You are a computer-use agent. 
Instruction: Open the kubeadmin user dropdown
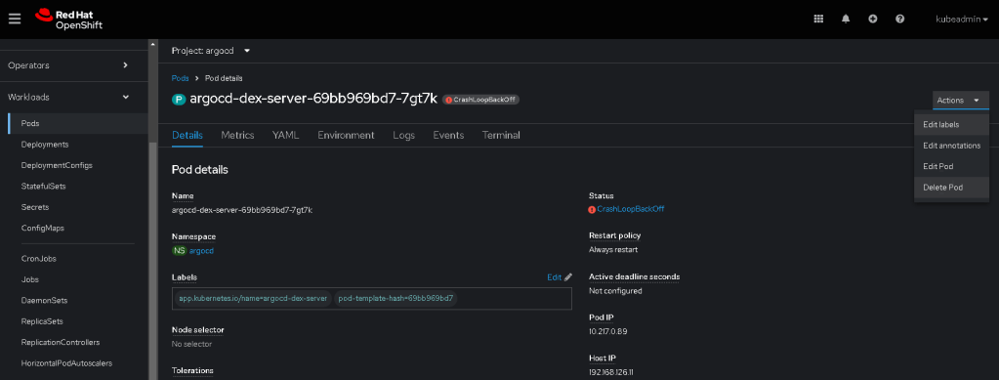962,20
